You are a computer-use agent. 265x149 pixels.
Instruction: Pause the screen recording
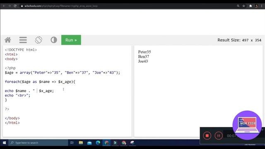[219, 136]
